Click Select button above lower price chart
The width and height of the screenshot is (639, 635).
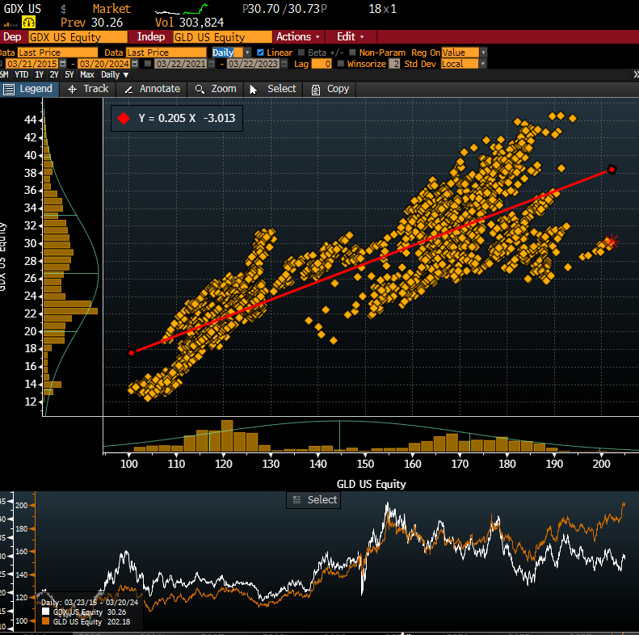313,500
